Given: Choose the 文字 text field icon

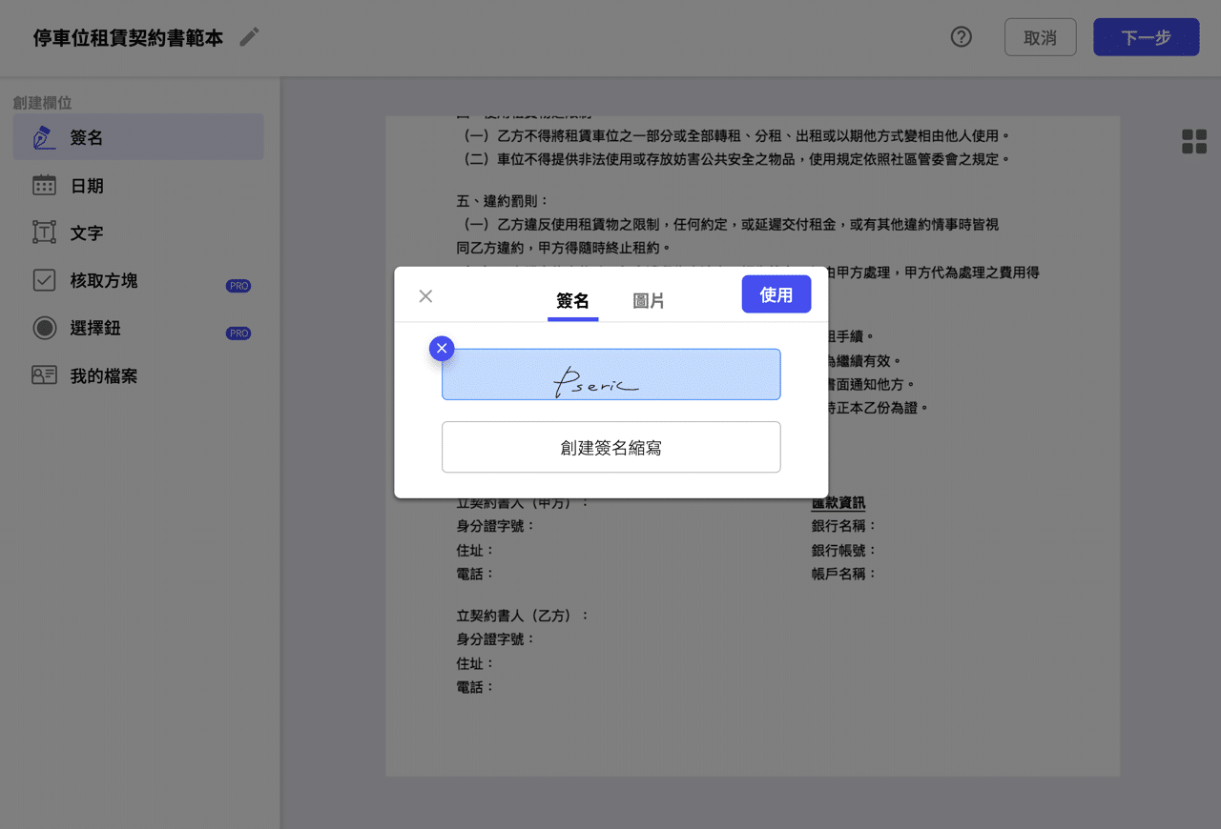Looking at the screenshot, I should pos(44,233).
